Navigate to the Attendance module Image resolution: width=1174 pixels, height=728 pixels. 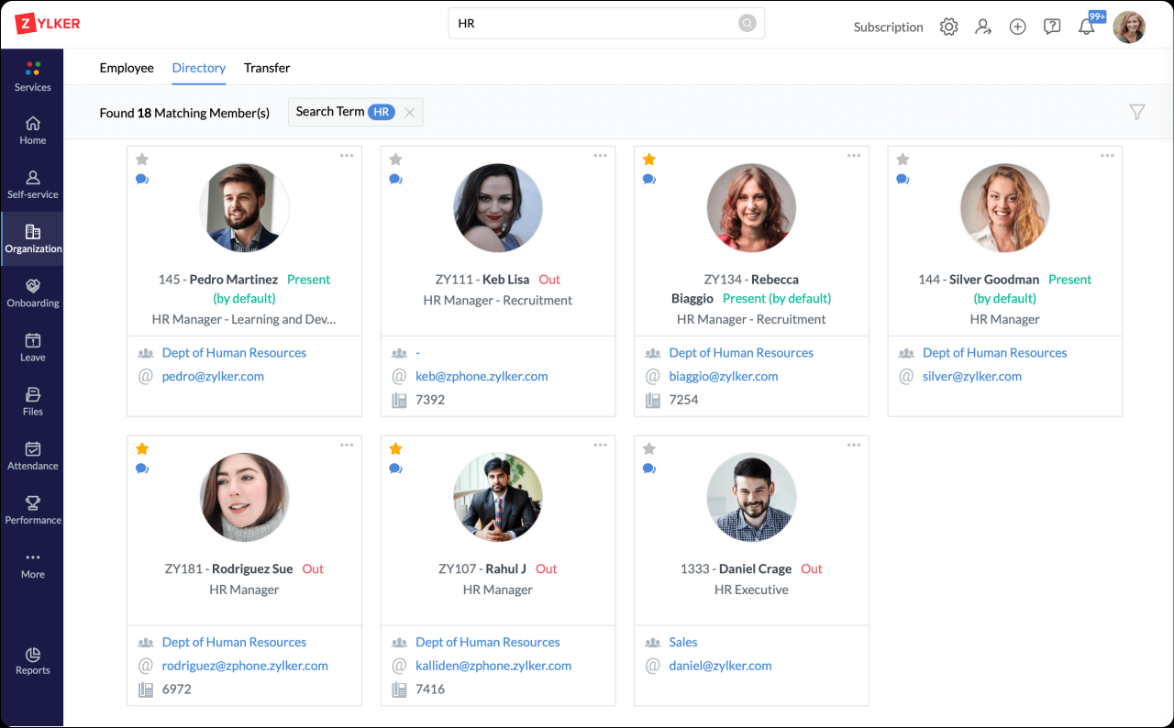[32, 456]
